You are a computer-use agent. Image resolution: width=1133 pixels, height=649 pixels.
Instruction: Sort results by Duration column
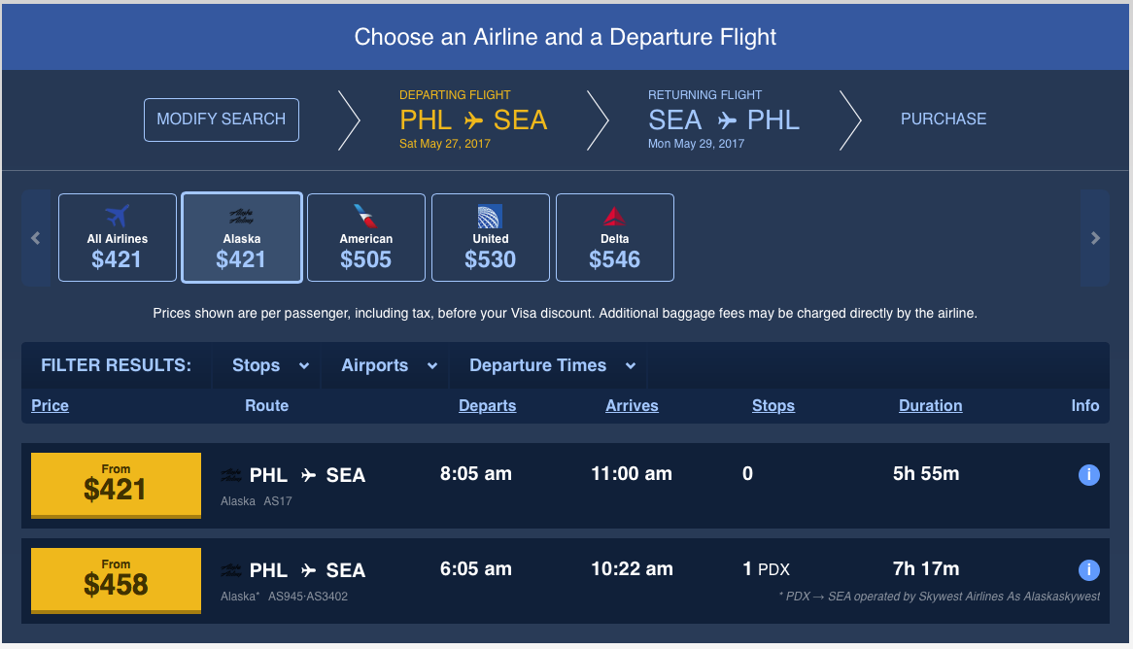coord(930,406)
